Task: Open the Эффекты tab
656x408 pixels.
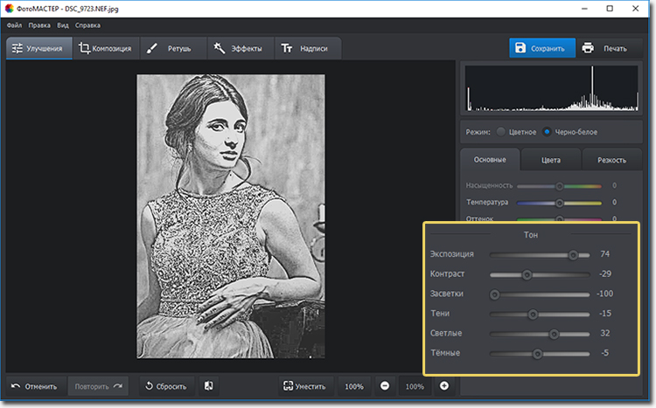Action: (238, 48)
